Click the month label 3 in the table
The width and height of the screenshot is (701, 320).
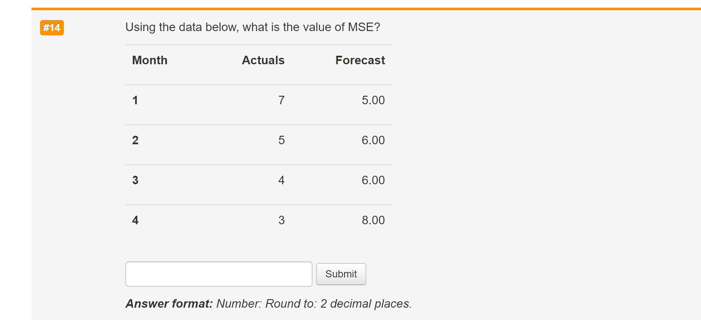click(x=135, y=180)
